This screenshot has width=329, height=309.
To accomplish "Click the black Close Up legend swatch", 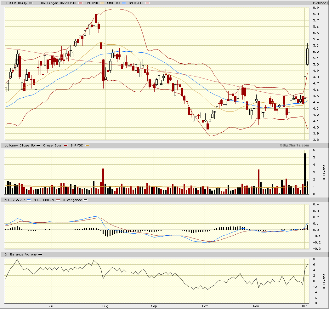I will [x=38, y=146].
